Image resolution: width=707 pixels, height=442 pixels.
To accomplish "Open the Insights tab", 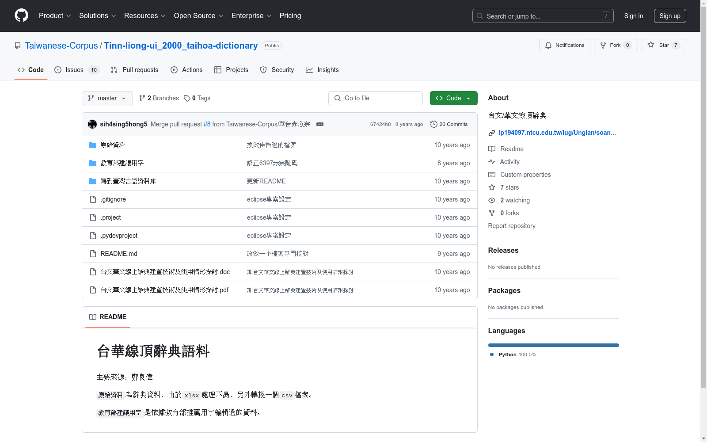I will pos(322,70).
